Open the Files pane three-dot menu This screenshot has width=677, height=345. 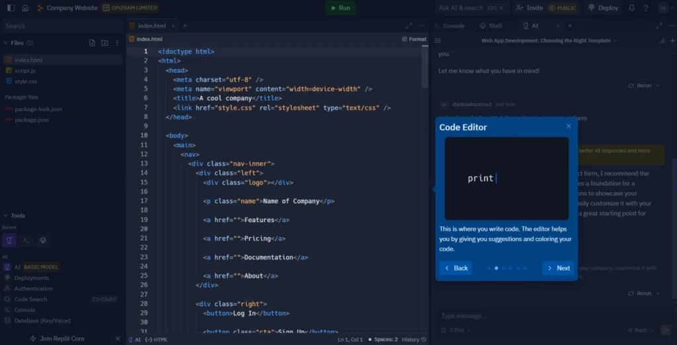[117, 43]
